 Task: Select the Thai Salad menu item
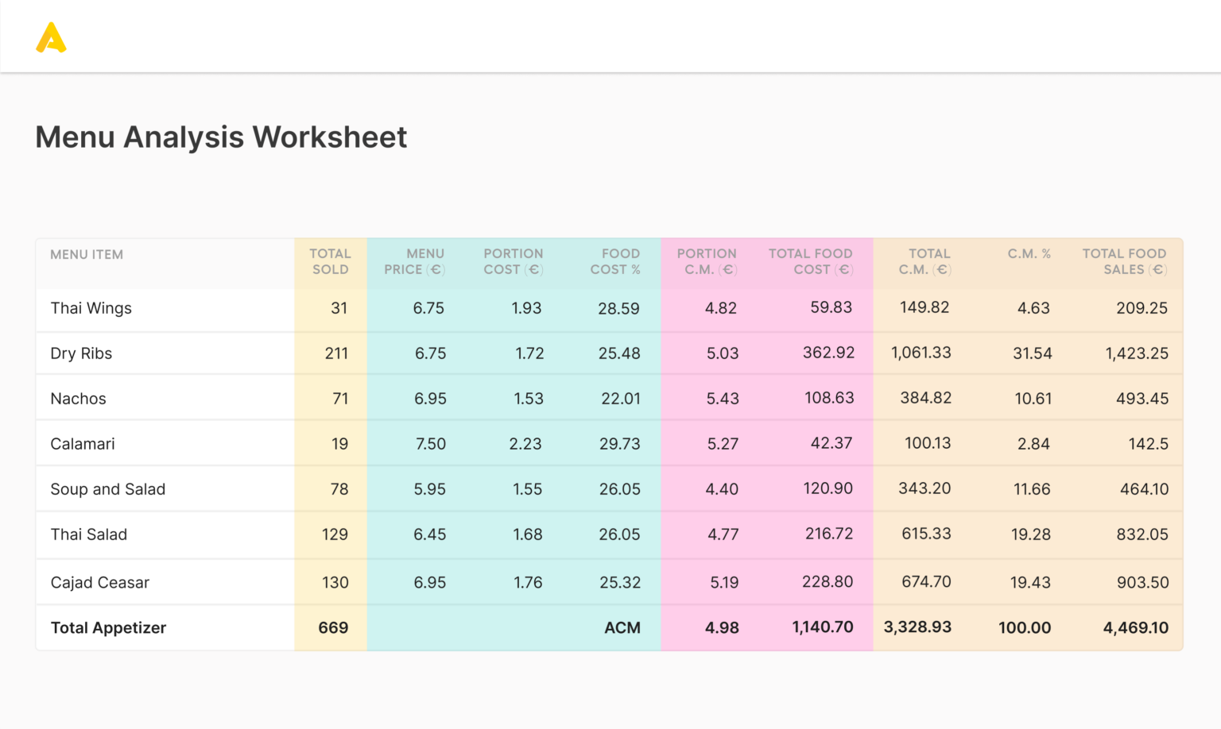tap(89, 534)
